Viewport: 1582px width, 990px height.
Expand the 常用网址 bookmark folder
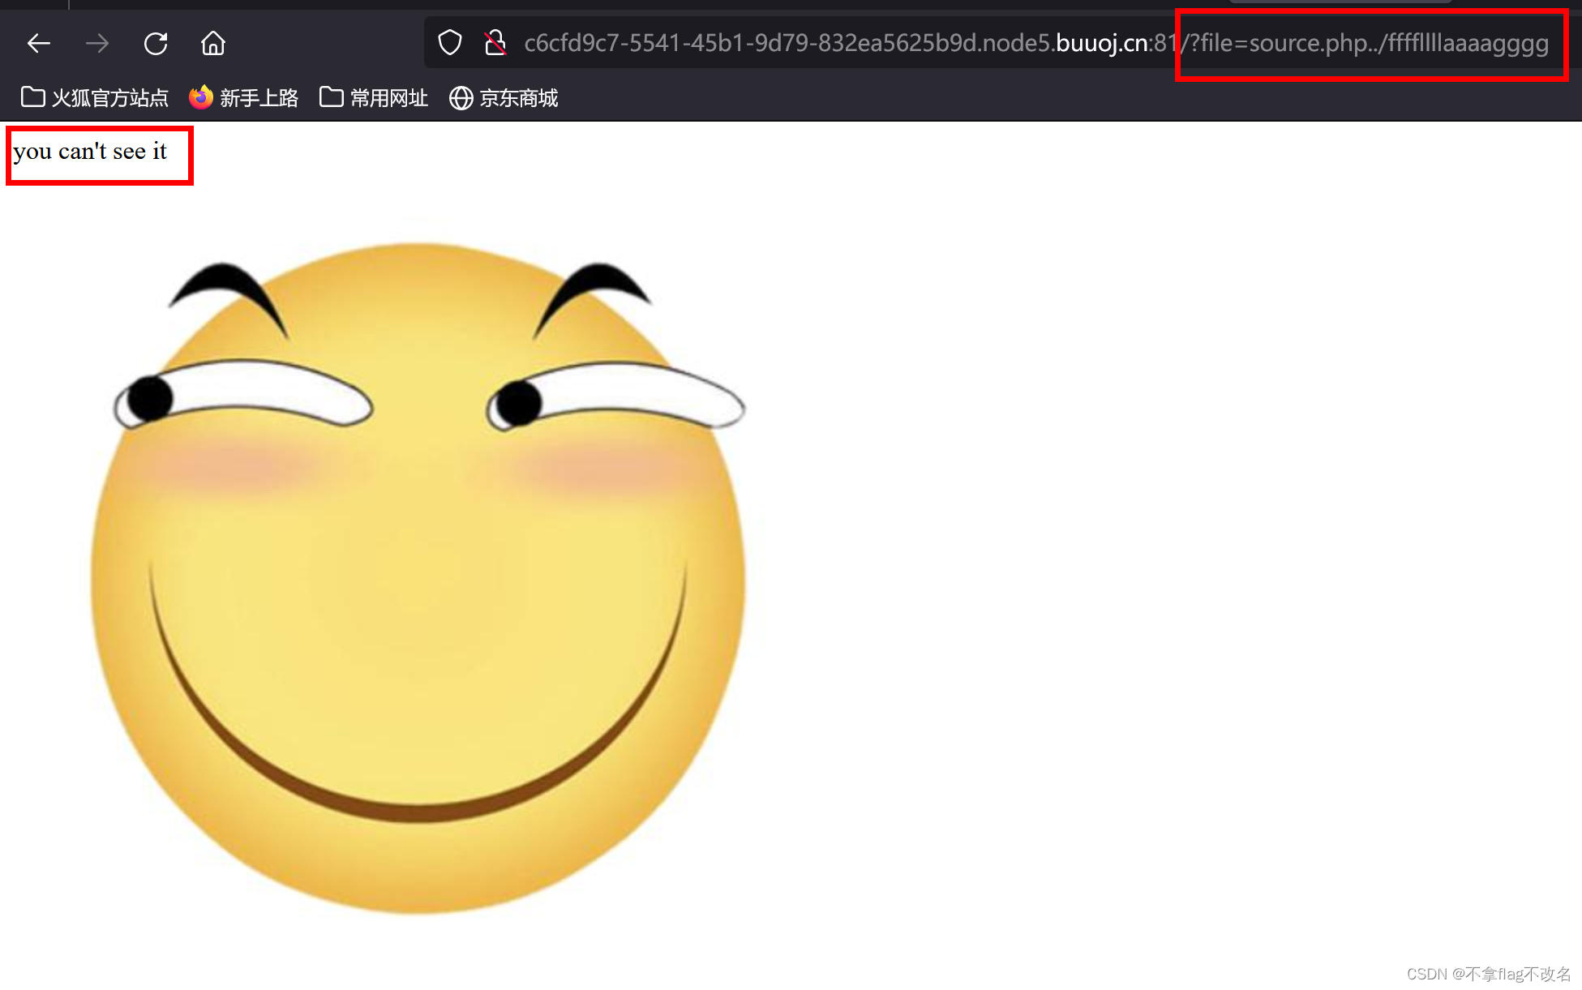374,98
